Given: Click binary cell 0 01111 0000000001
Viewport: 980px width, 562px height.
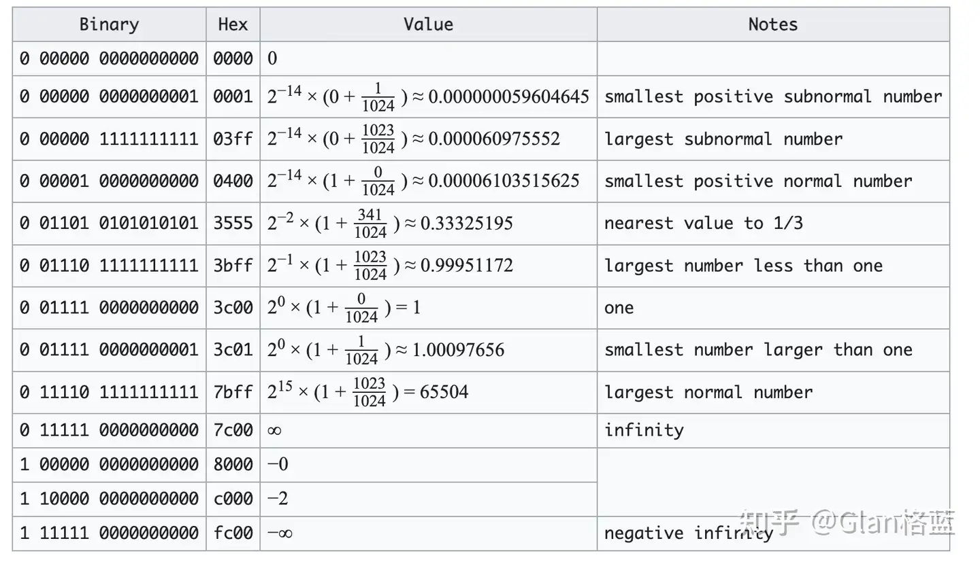Looking at the screenshot, I should click(x=109, y=350).
